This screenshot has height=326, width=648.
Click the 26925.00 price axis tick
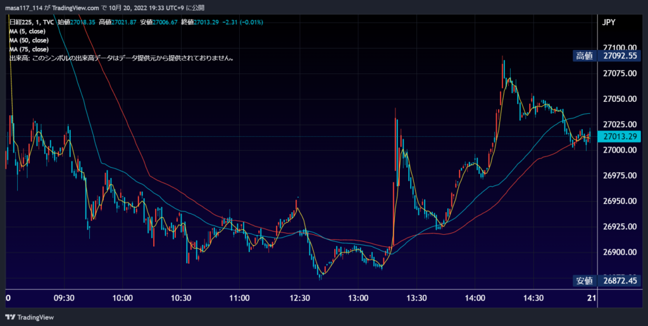point(620,227)
